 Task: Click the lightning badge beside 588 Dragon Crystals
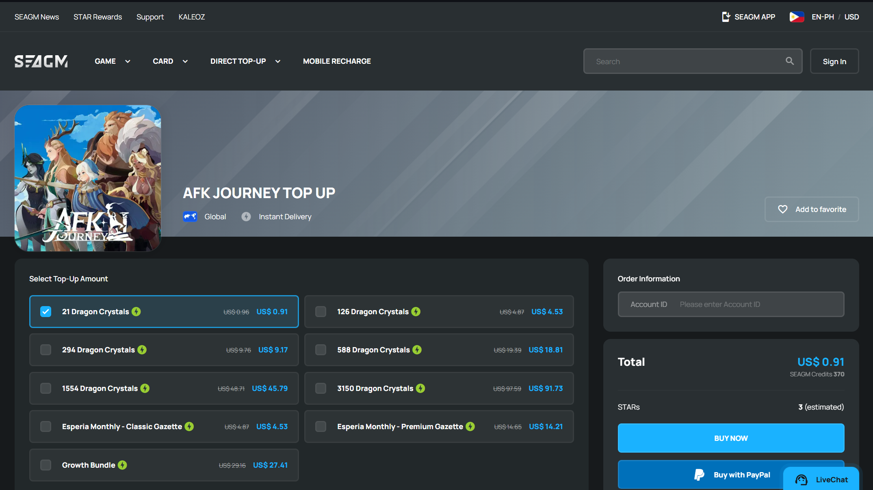tap(417, 350)
